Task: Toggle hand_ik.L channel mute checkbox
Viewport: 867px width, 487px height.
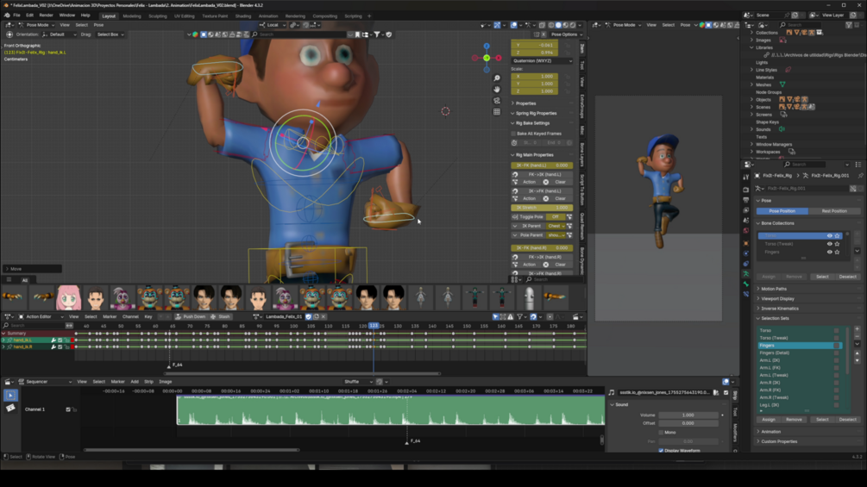Action: coord(60,340)
